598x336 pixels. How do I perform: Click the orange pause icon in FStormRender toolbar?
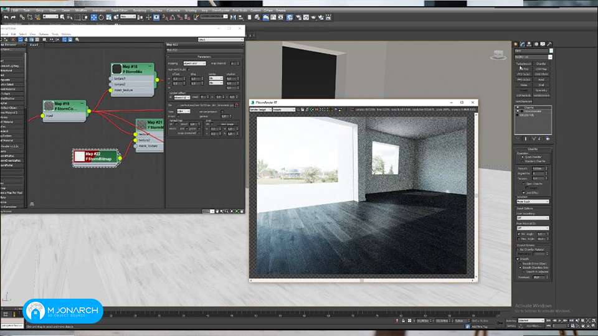click(316, 110)
